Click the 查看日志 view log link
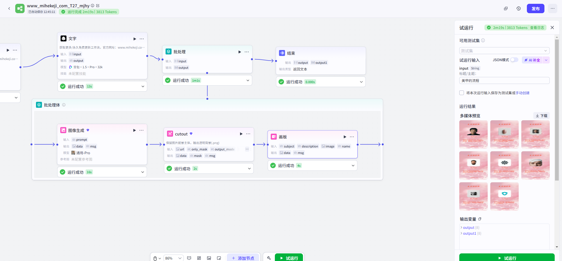The height and width of the screenshot is (261, 562). 537,28
